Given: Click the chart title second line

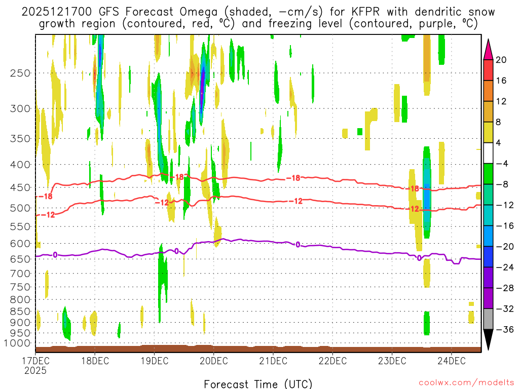Looking at the screenshot, I should tap(258, 24).
